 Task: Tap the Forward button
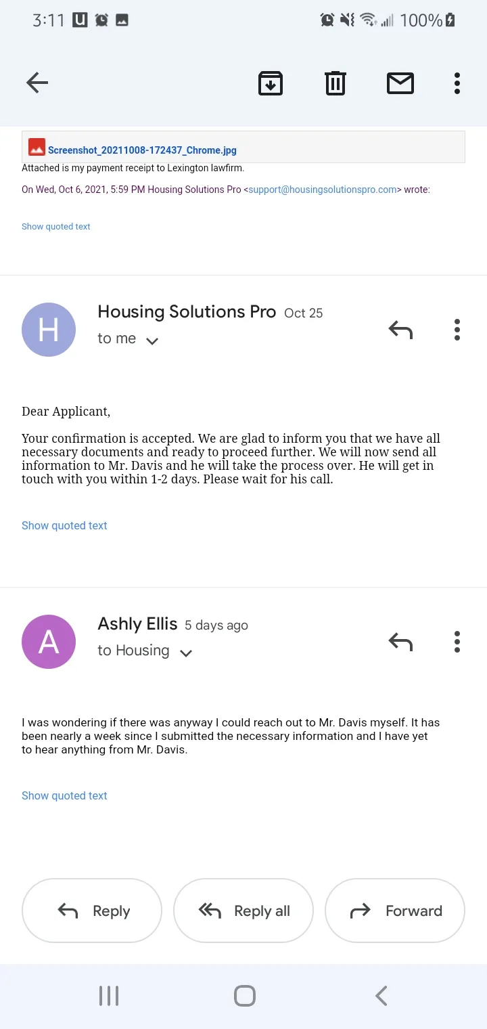click(x=395, y=911)
